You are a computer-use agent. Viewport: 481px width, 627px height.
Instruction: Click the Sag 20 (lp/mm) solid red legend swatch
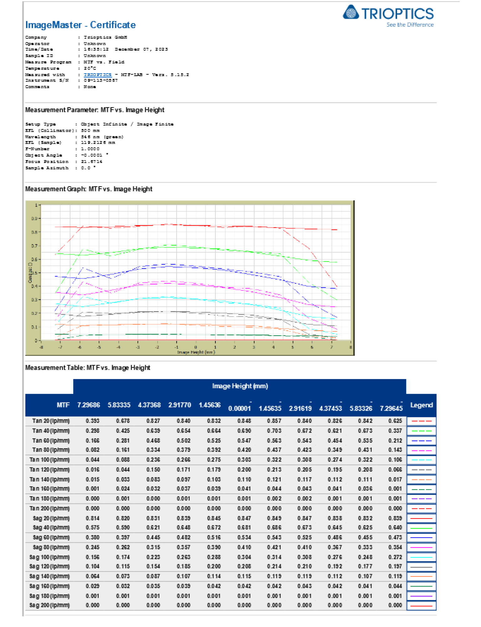coord(422,519)
